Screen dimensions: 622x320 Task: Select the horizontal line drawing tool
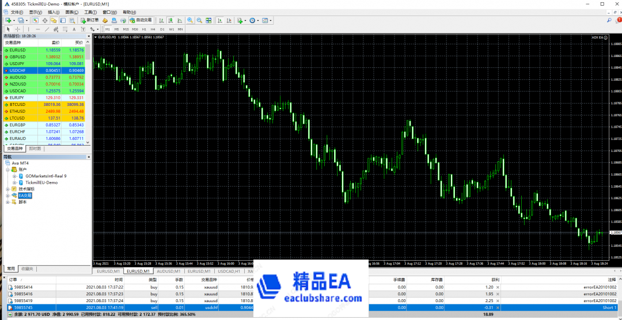[38, 29]
